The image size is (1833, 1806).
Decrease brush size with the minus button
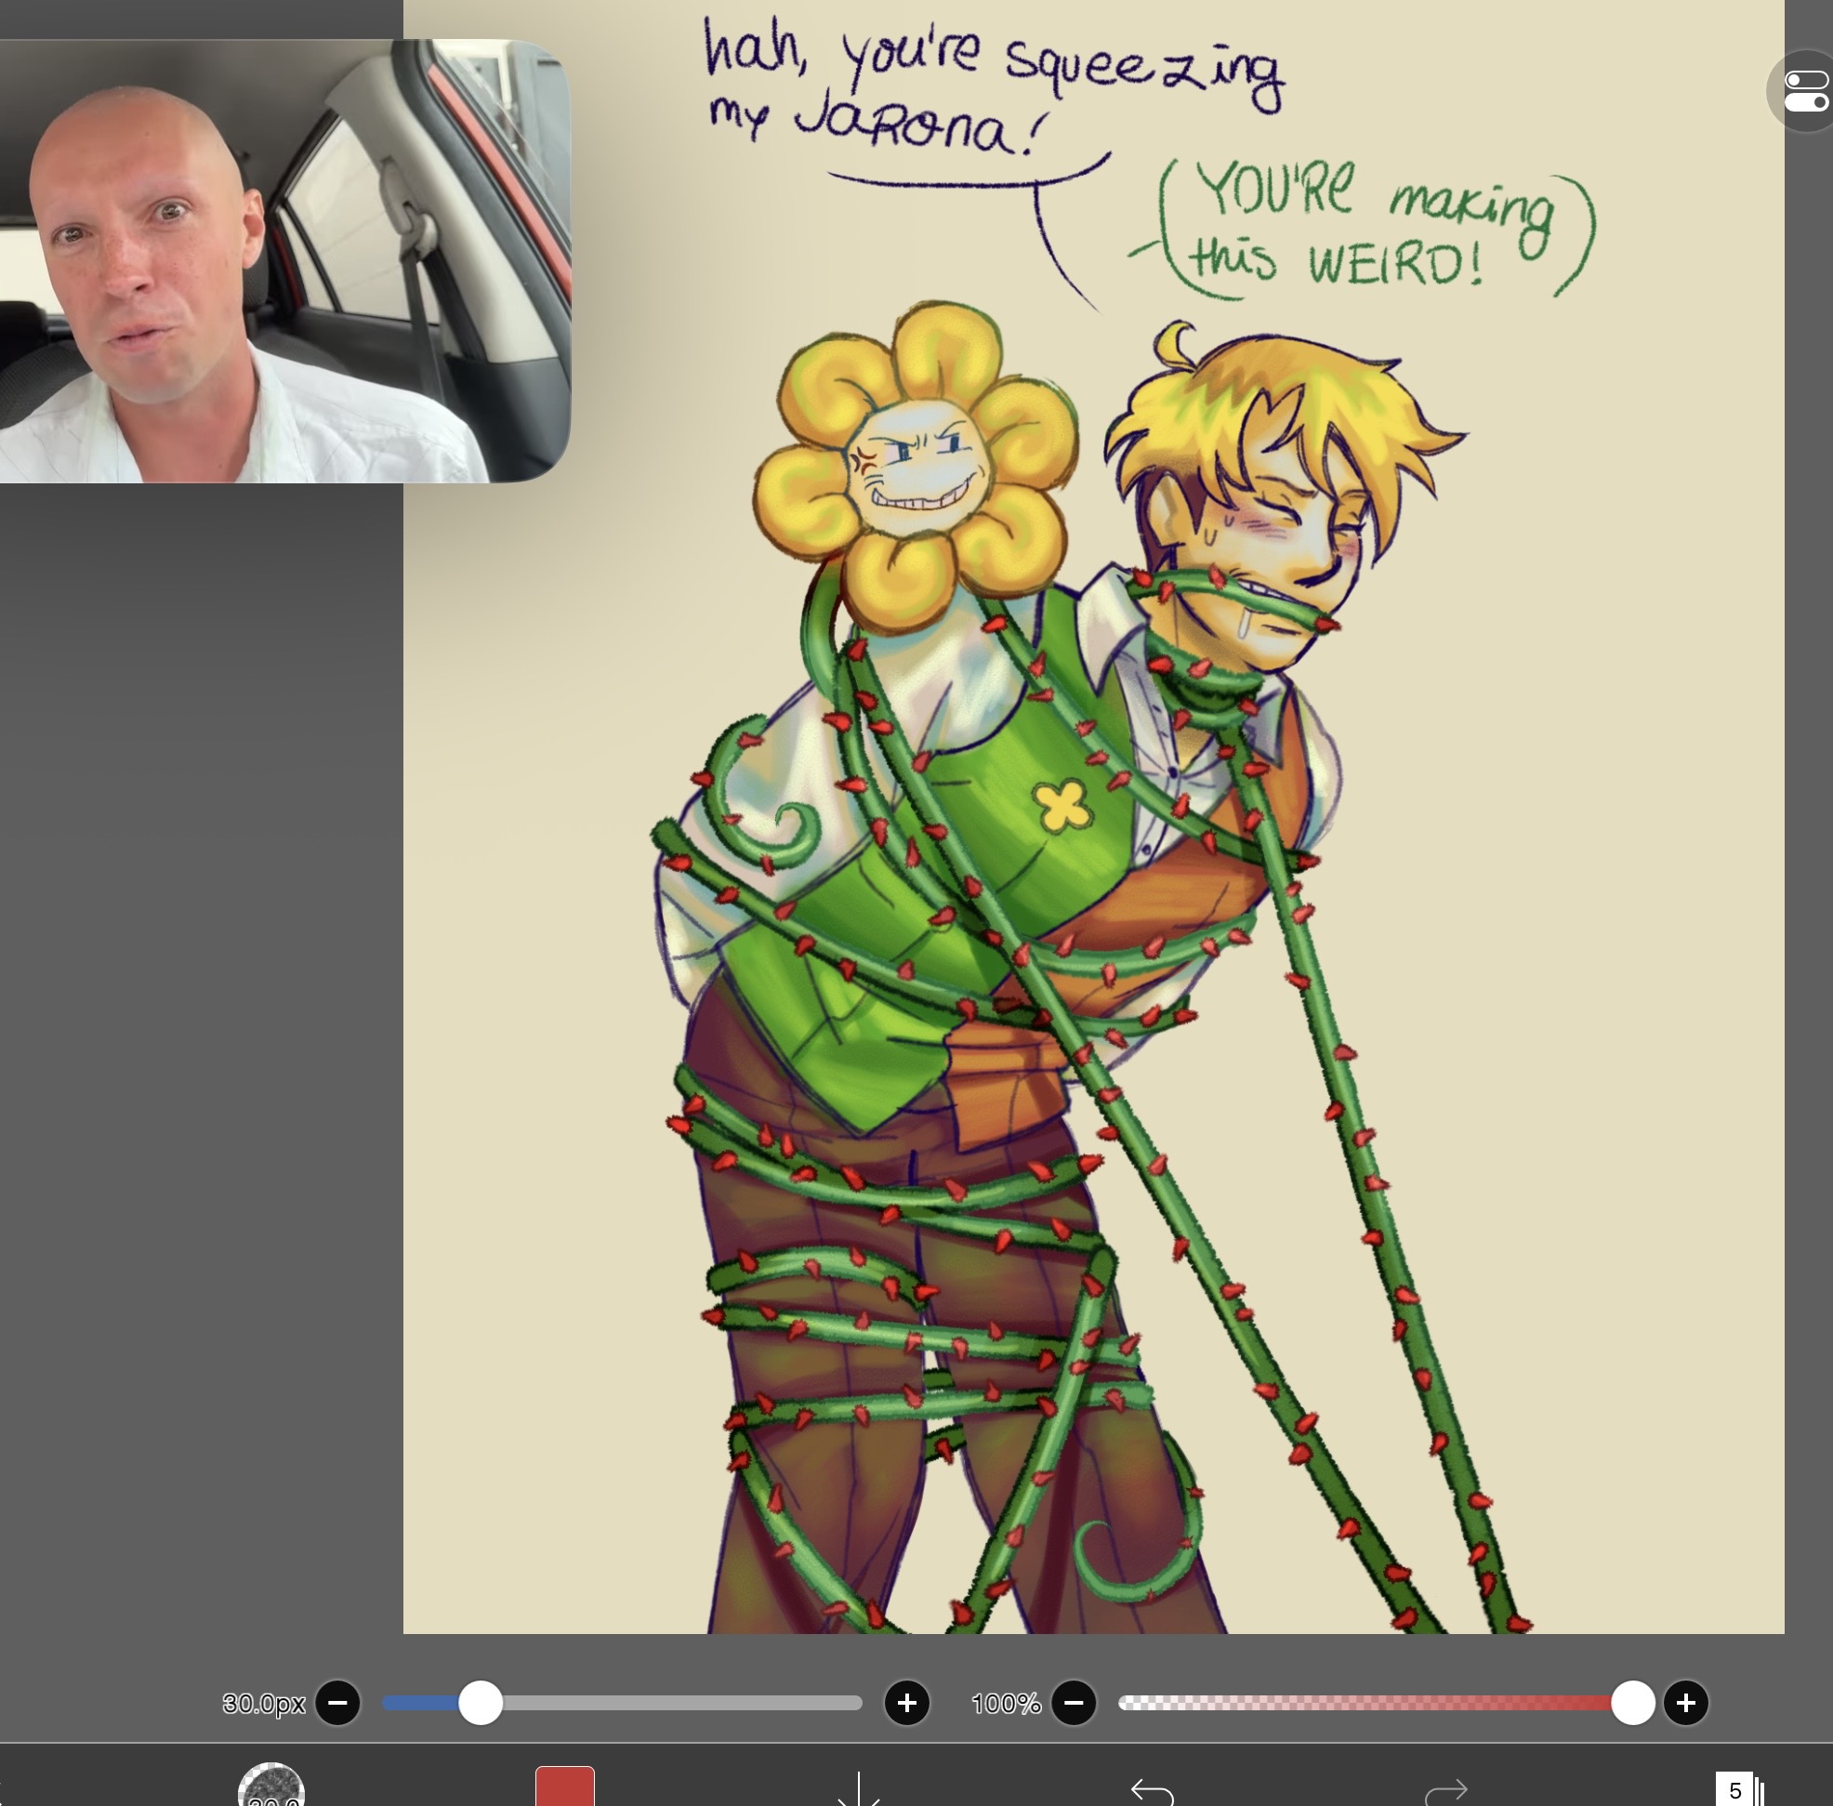click(337, 1704)
